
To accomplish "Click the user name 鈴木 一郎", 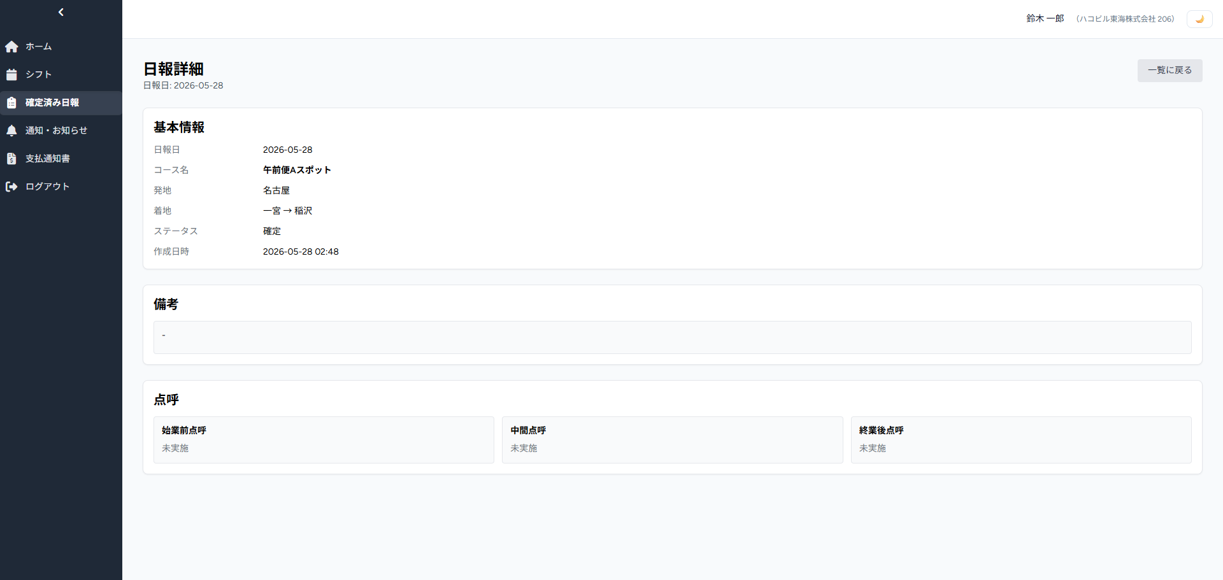I will 1045,18.
